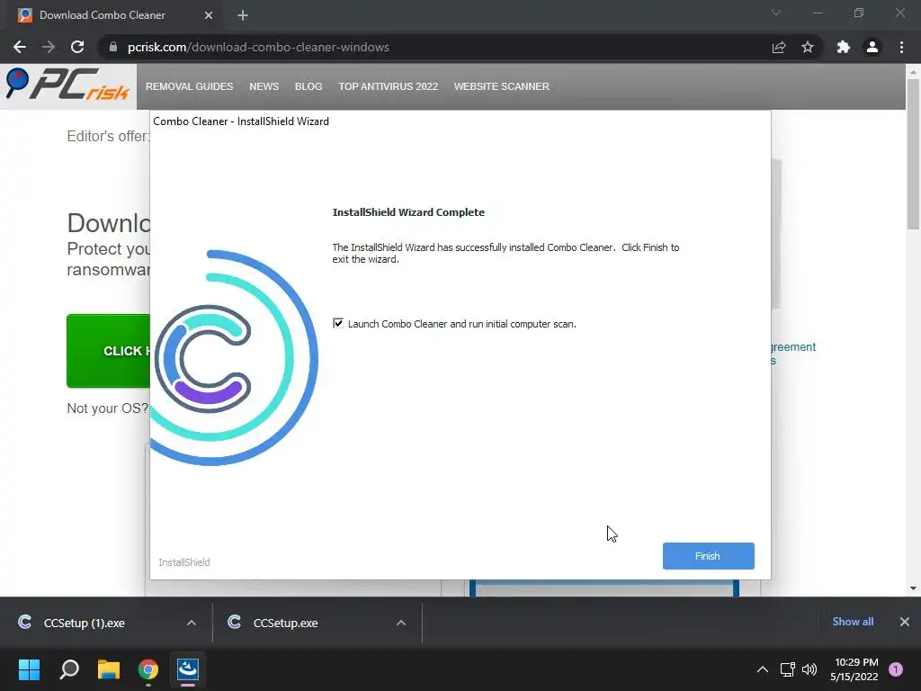Click the Finish button in the wizard
This screenshot has width=921, height=691.
tap(709, 556)
